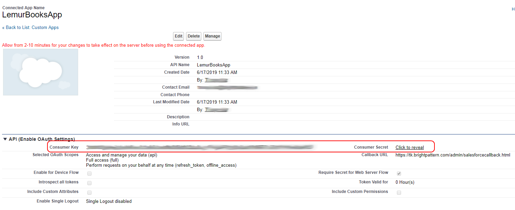Viewport: 515px width, 210px height.
Task: Click the Token Valid for label
Action: coord(373,182)
